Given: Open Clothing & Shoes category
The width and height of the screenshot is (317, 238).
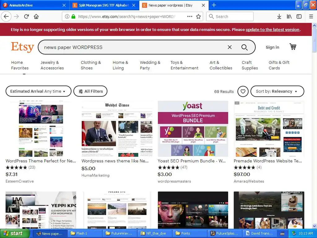Looking at the screenshot, I should pyautogui.click(x=91, y=65).
